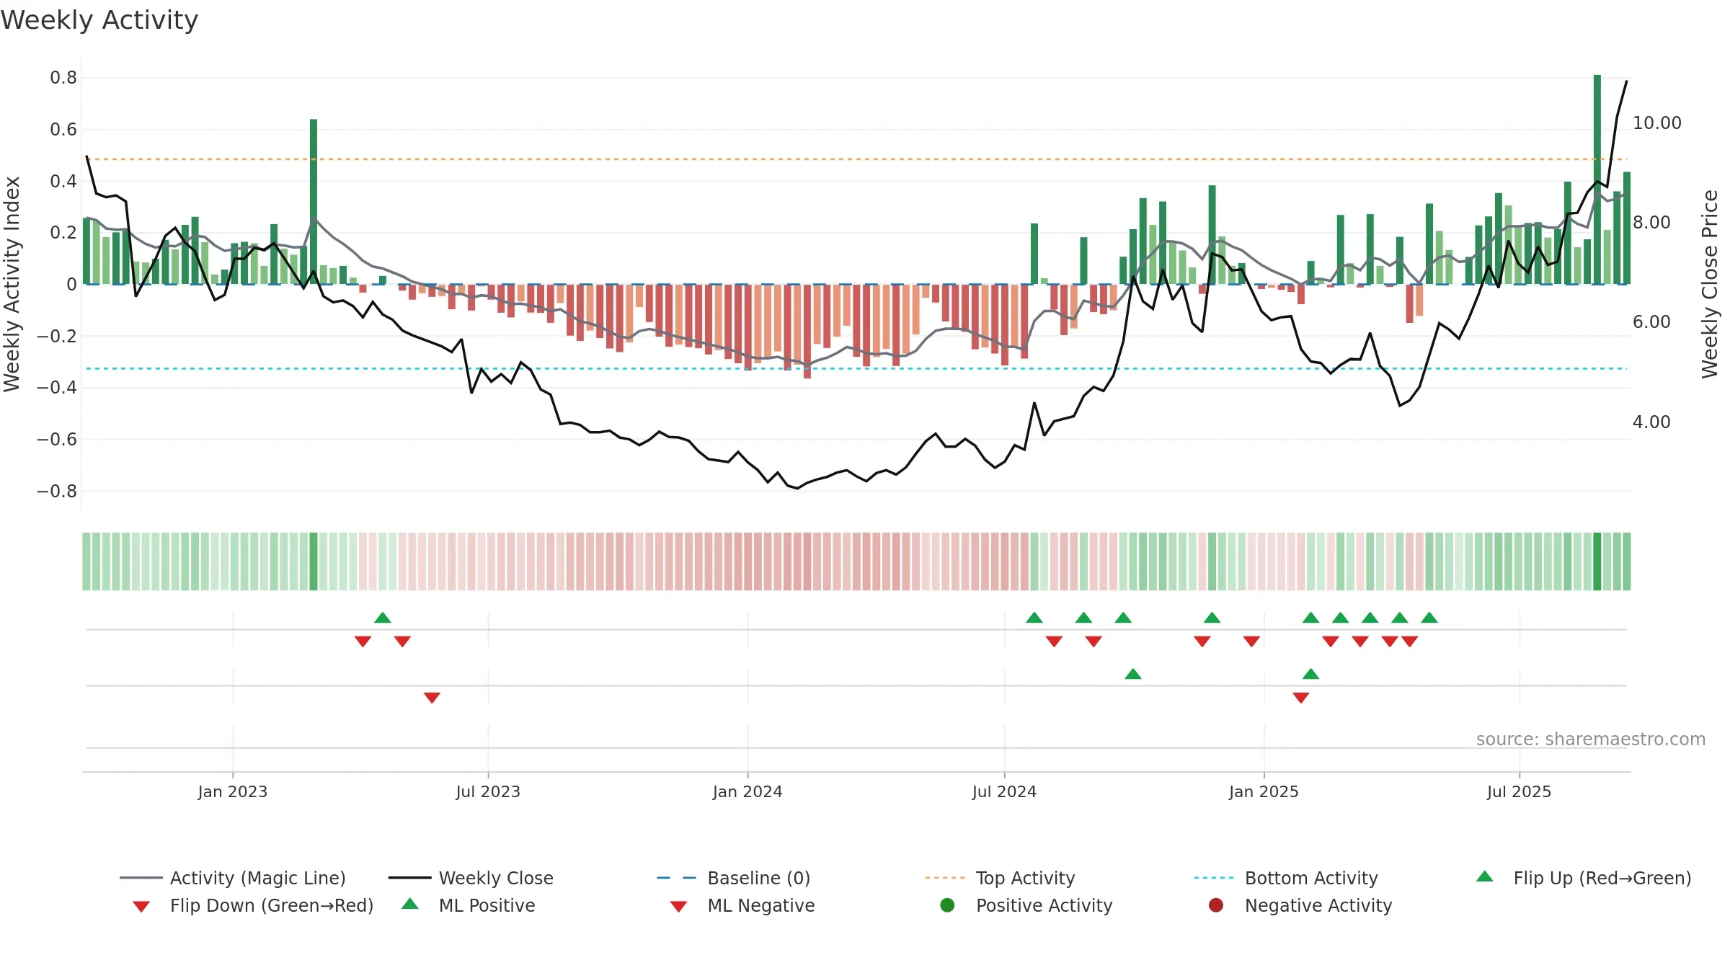Toggle Bottom Activity legend entry
This screenshot has height=973, width=1730.
[1286, 878]
